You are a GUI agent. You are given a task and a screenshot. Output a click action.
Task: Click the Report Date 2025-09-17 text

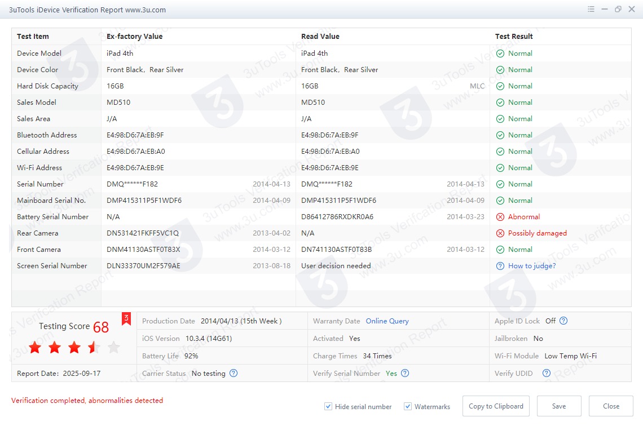tap(59, 374)
